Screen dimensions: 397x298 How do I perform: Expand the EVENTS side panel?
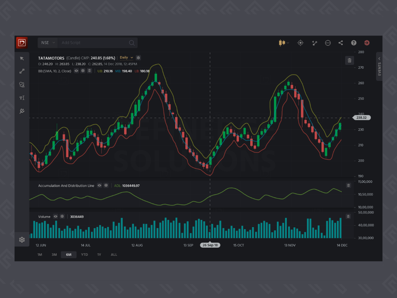tap(379, 66)
